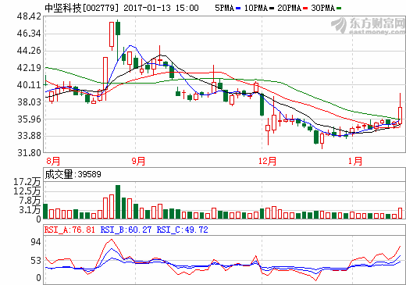Screen dimensions: 406x285
Task: Click the 44.26 price axis label
Action: coord(29,51)
